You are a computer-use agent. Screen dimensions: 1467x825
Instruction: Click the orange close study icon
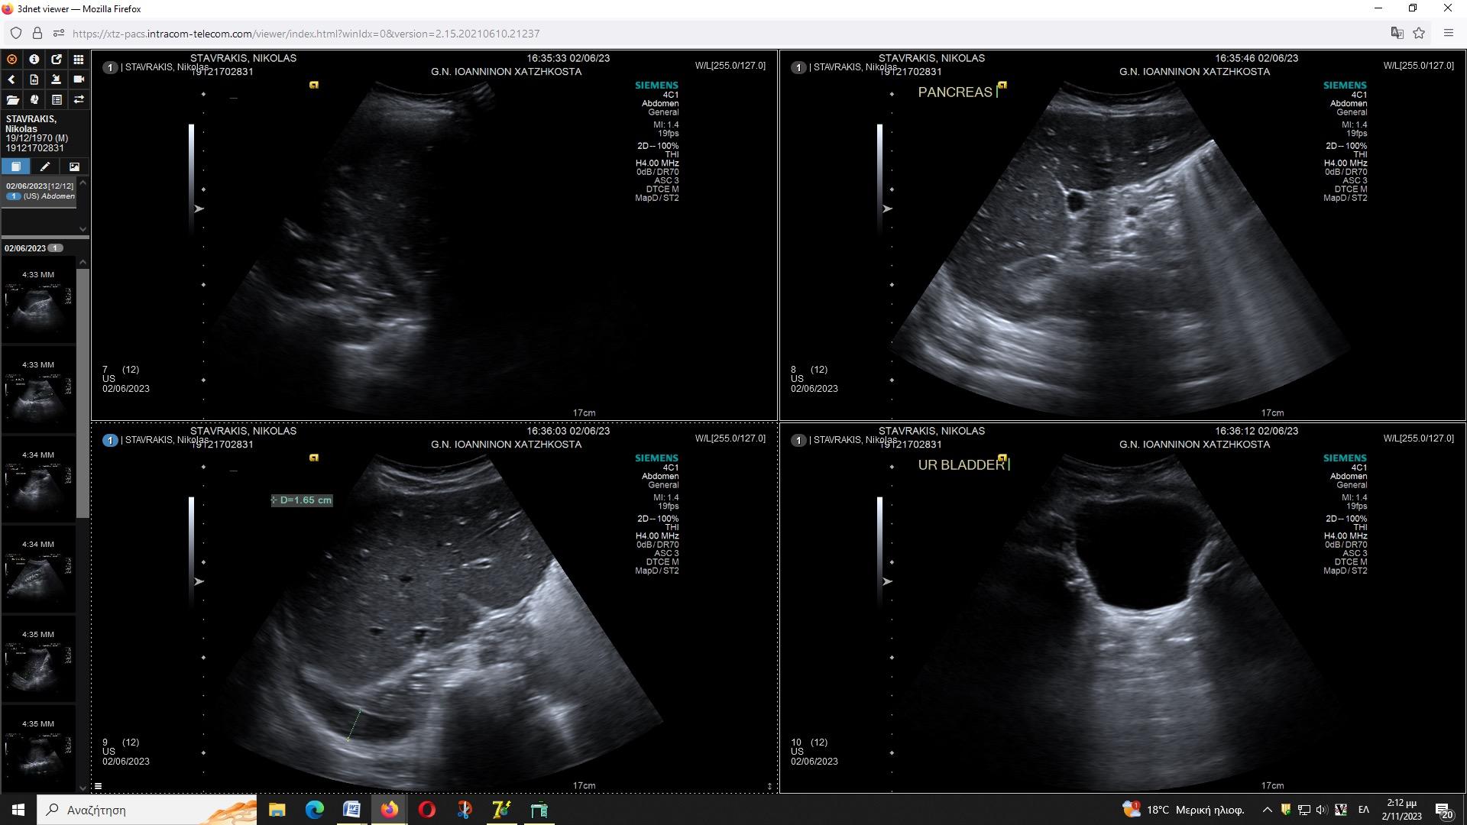(x=11, y=59)
